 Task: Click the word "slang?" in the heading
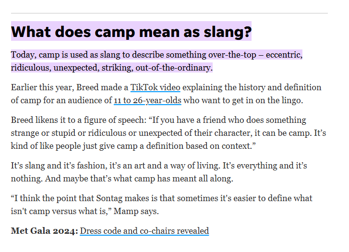coord(228,32)
